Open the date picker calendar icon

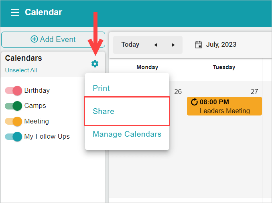(x=198, y=45)
